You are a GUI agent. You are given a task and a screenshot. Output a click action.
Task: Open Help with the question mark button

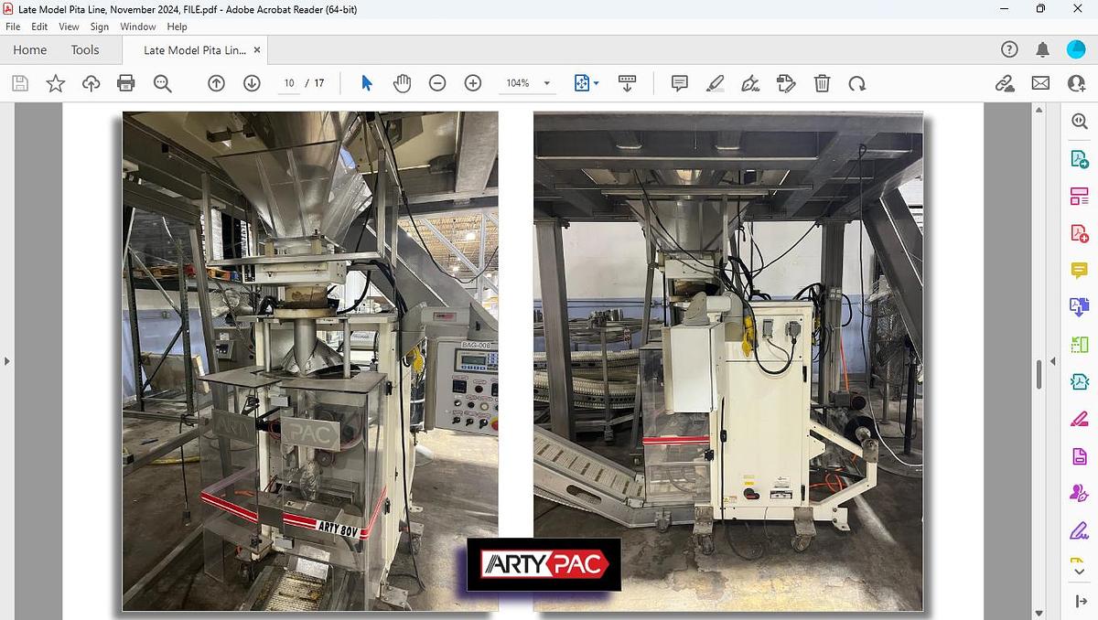pos(1008,49)
